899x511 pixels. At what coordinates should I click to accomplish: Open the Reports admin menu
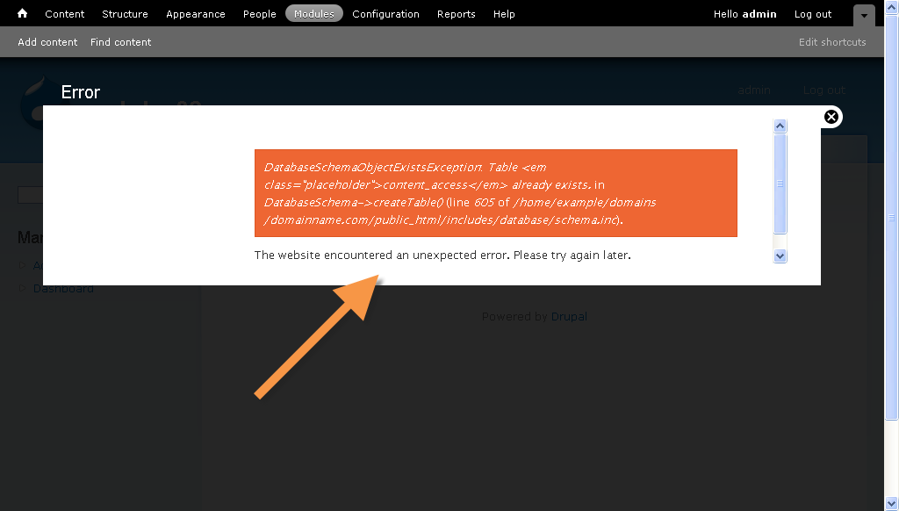(457, 14)
